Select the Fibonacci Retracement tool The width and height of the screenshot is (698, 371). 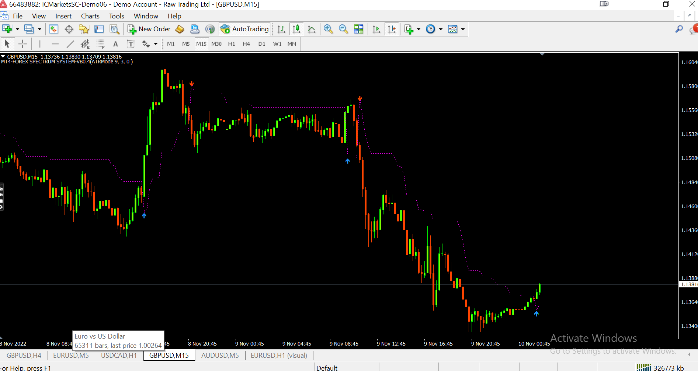101,44
